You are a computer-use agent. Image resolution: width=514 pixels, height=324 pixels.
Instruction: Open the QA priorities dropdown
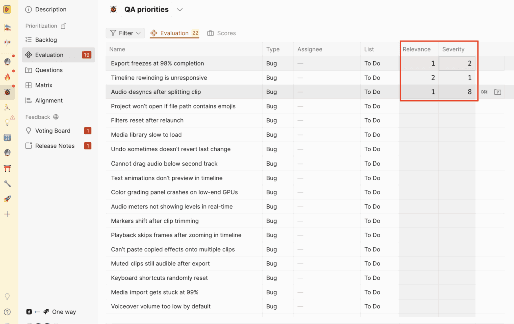coord(179,9)
